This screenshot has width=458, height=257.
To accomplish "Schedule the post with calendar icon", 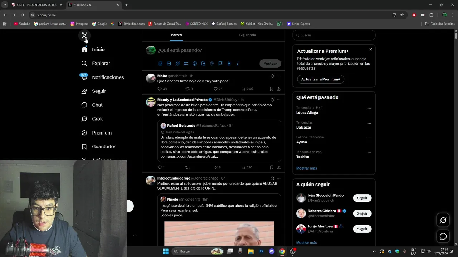I will pyautogui.click(x=203, y=64).
